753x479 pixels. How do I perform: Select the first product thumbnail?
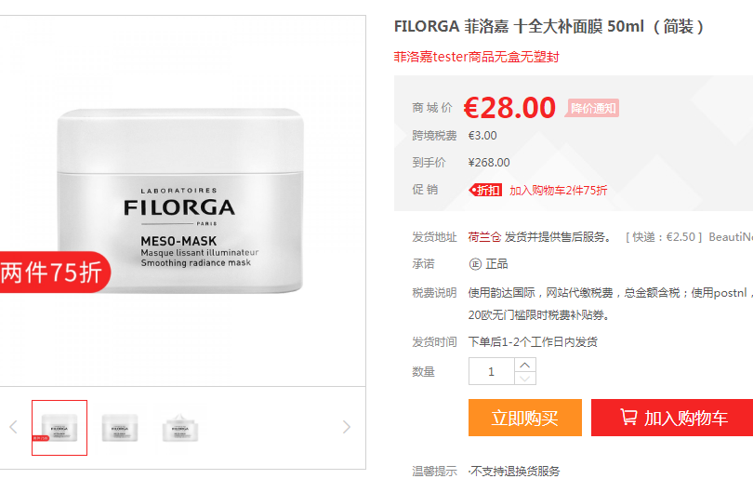(x=59, y=428)
